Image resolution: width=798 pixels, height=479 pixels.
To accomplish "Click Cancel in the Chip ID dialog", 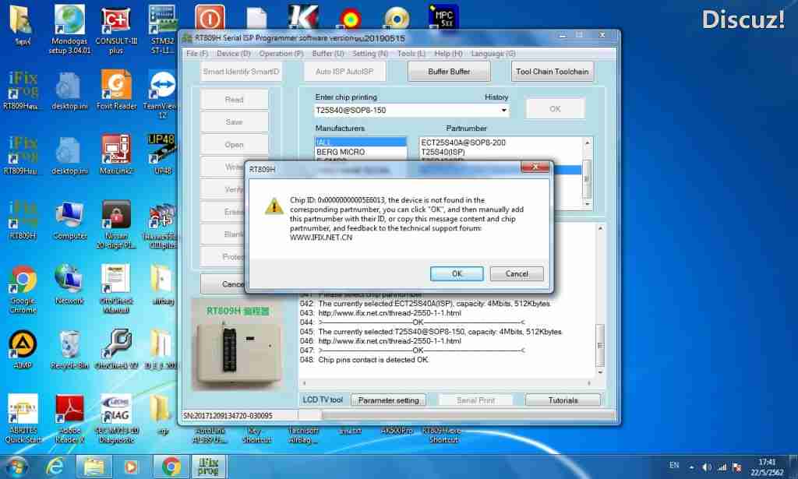I will 517,273.
